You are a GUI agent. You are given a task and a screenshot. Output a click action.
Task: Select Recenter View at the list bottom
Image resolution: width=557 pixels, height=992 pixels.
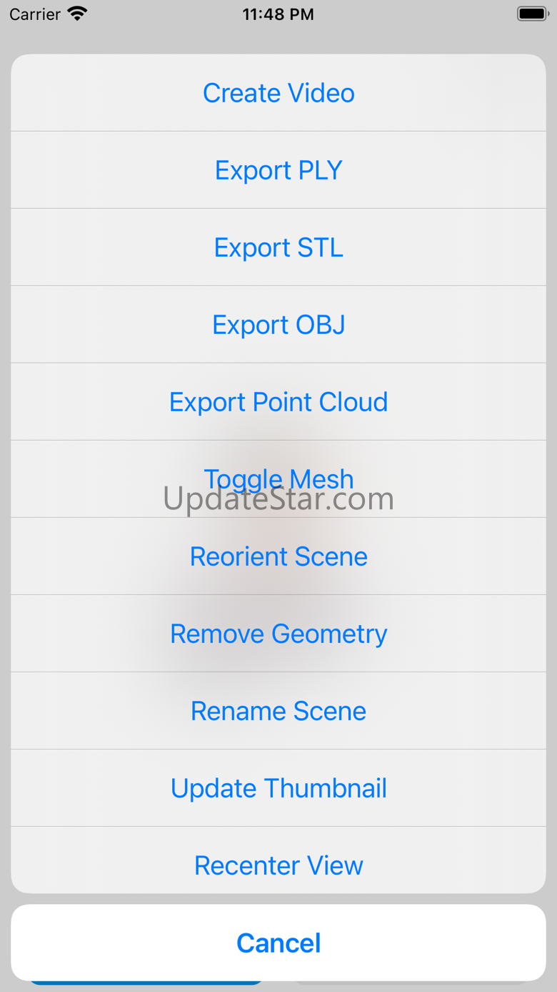tap(278, 865)
